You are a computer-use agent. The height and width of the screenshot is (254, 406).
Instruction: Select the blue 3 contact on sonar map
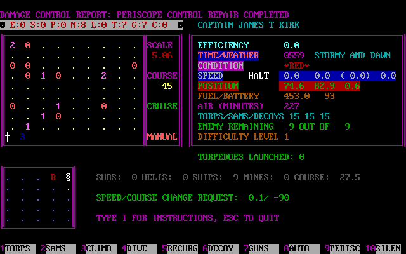(23, 136)
